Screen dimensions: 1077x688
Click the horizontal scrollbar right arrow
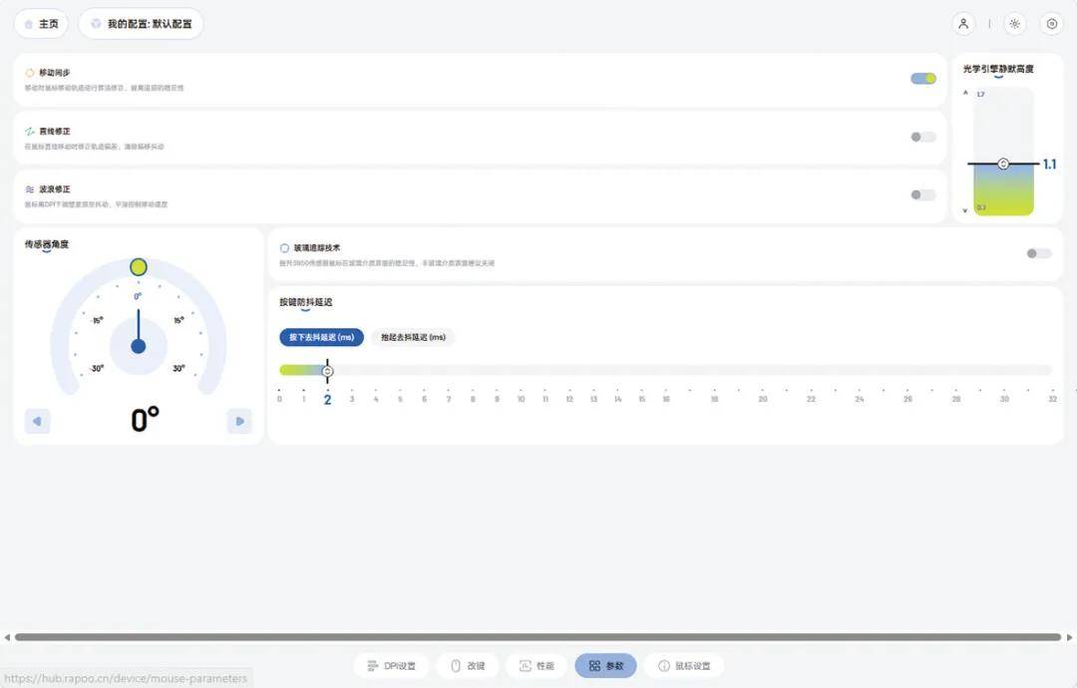click(x=1069, y=637)
